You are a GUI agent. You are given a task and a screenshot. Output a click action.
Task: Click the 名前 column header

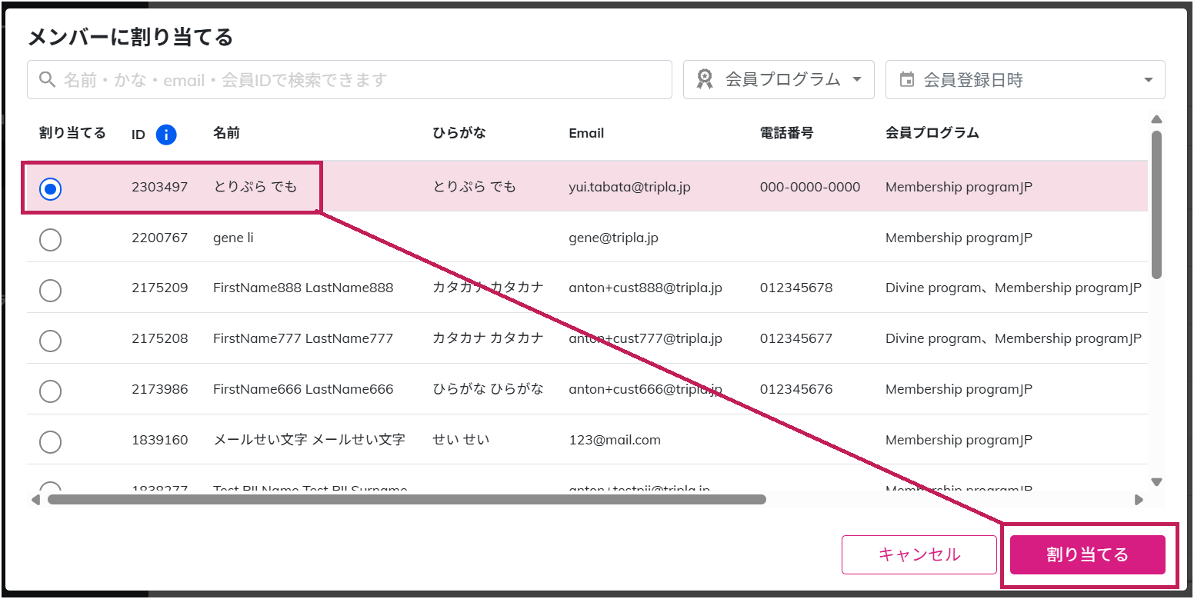(x=226, y=133)
